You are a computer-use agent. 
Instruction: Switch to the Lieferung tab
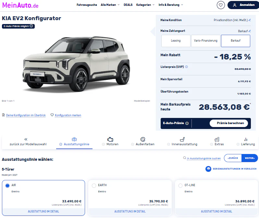click(x=246, y=142)
